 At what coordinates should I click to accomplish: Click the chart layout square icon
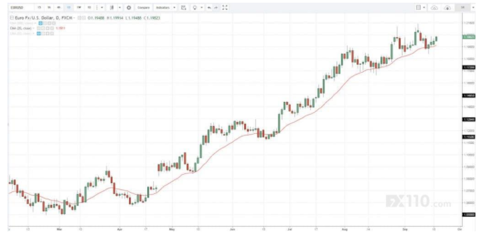click(x=418, y=7)
